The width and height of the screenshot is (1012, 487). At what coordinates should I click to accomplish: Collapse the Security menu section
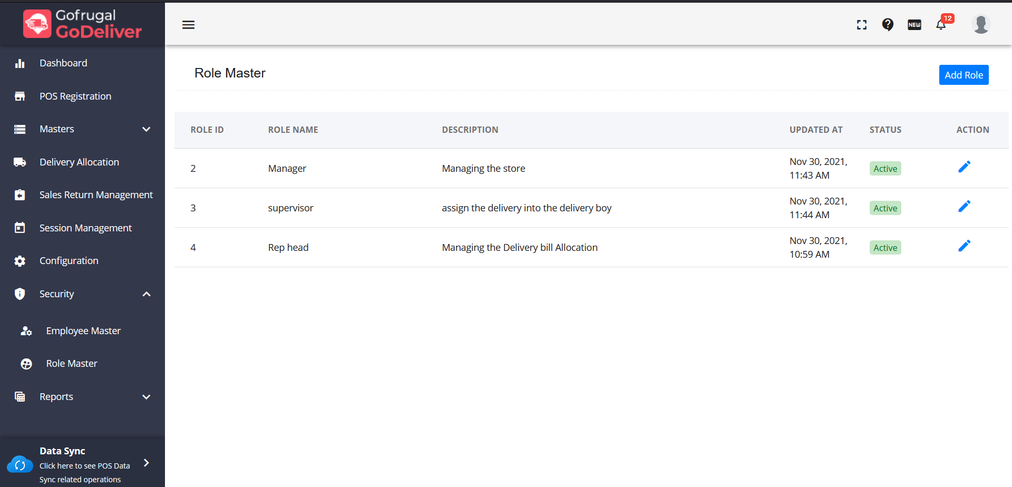point(147,294)
